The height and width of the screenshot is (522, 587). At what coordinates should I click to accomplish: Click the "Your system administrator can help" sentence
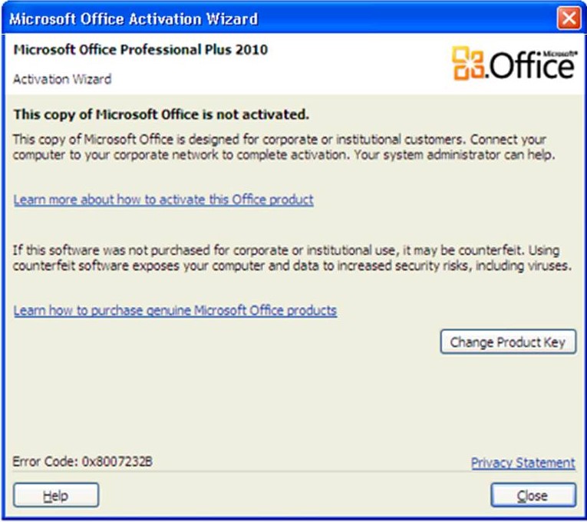click(x=467, y=155)
